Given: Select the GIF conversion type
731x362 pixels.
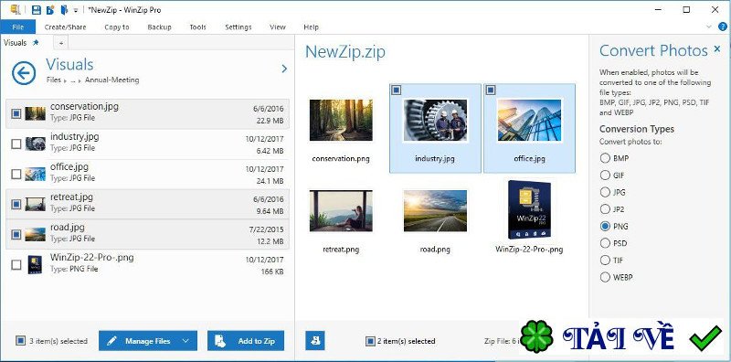Looking at the screenshot, I should point(605,176).
